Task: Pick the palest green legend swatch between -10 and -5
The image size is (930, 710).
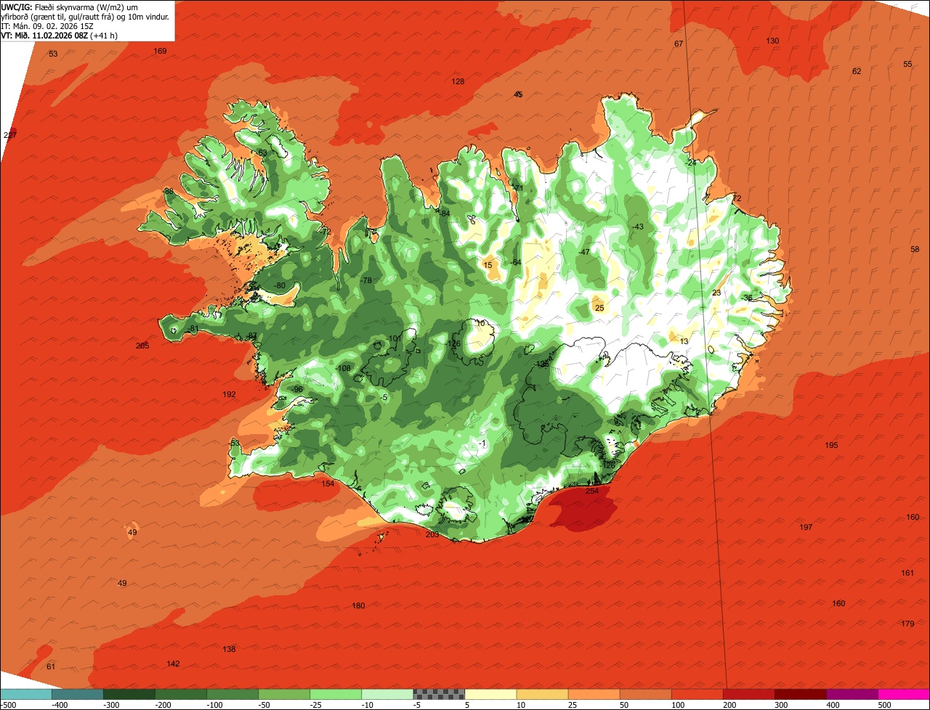Action: coord(387,694)
